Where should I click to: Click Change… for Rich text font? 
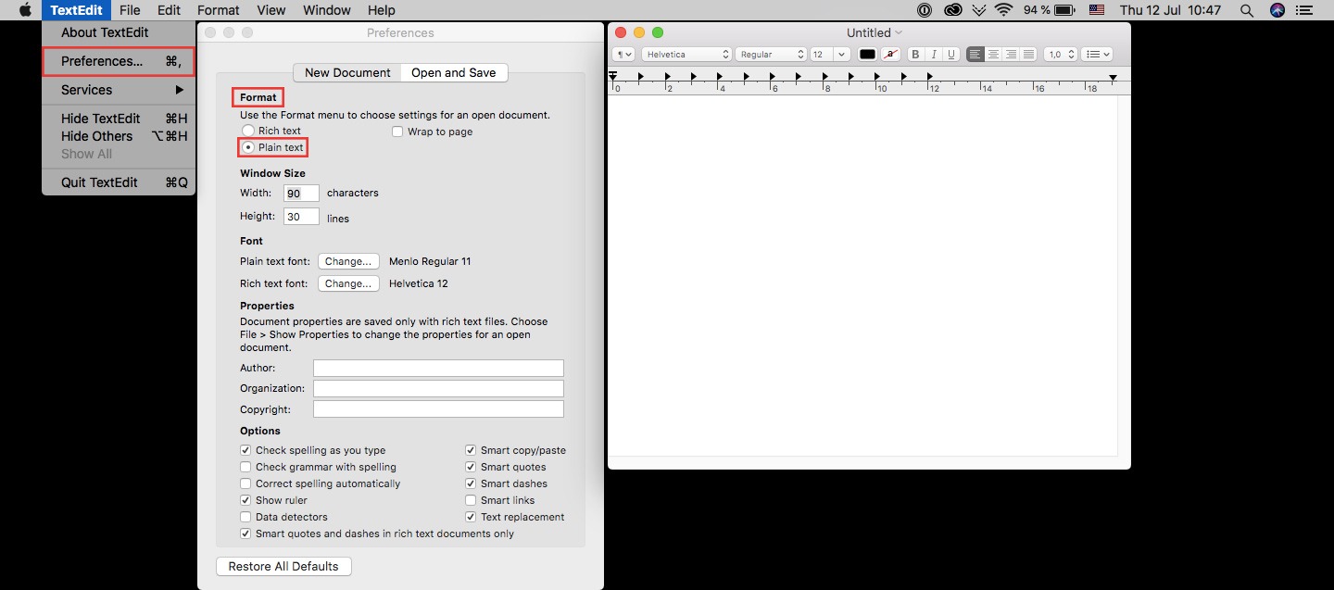click(x=348, y=283)
